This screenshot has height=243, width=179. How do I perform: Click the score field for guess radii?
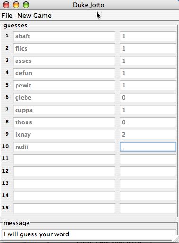click(x=148, y=147)
